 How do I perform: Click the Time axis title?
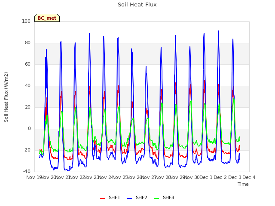tap(243, 184)
